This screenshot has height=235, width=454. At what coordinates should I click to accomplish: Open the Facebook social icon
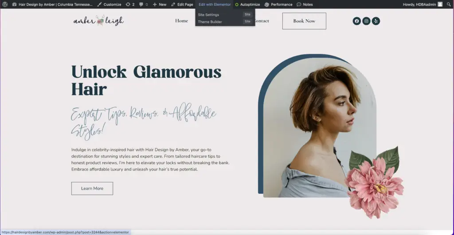click(356, 21)
